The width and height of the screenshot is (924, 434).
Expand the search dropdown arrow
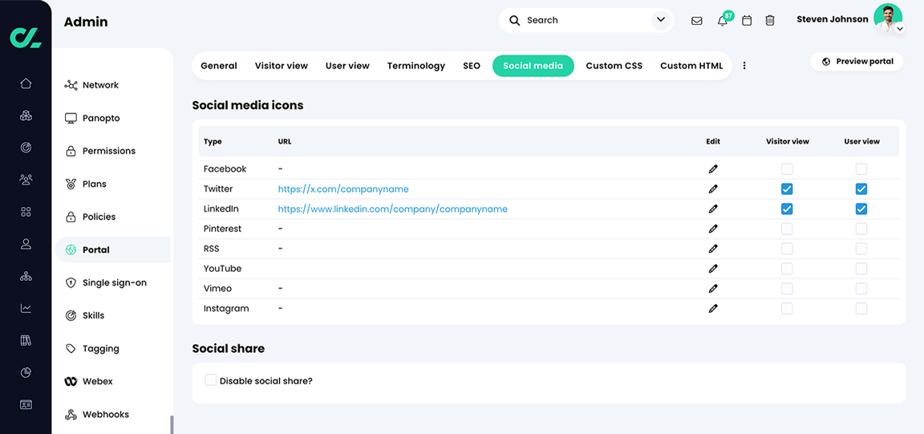[x=661, y=21]
